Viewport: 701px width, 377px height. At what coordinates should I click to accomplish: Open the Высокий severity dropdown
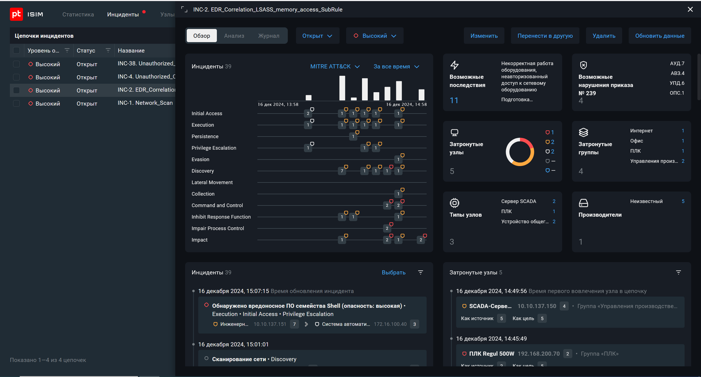coord(375,36)
